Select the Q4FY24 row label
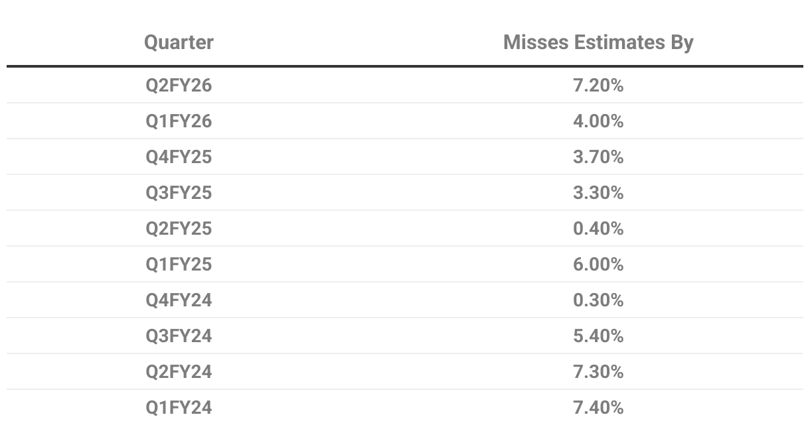810x431 pixels. [179, 300]
